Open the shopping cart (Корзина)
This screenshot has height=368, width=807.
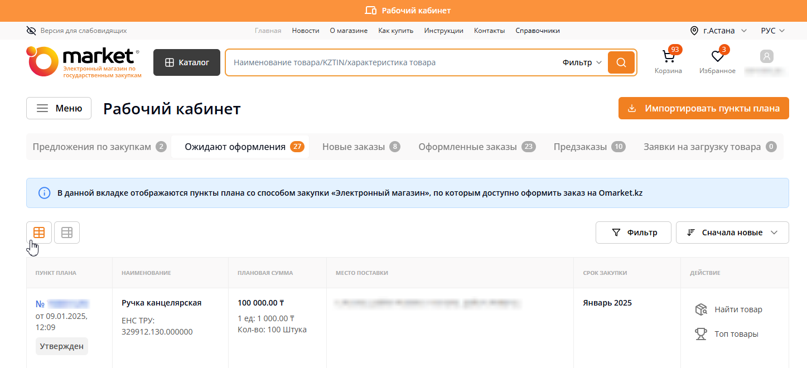pos(668,57)
